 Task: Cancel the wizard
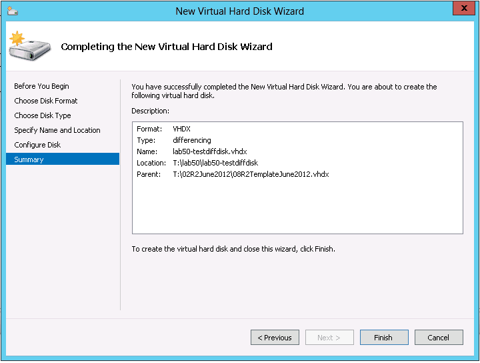[x=439, y=338]
